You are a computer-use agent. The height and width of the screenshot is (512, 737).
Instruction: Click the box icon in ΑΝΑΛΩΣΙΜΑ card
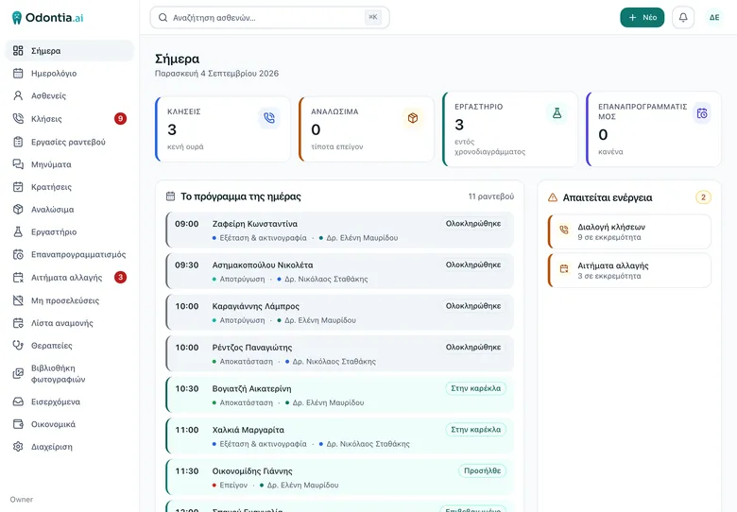pos(413,118)
